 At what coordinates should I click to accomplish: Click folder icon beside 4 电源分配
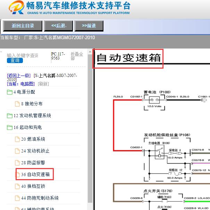[x=10, y=92]
